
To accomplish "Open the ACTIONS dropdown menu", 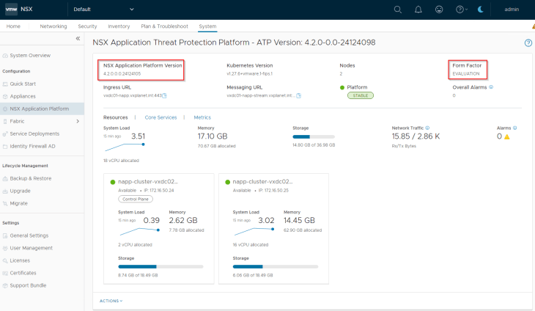I will pos(111,301).
